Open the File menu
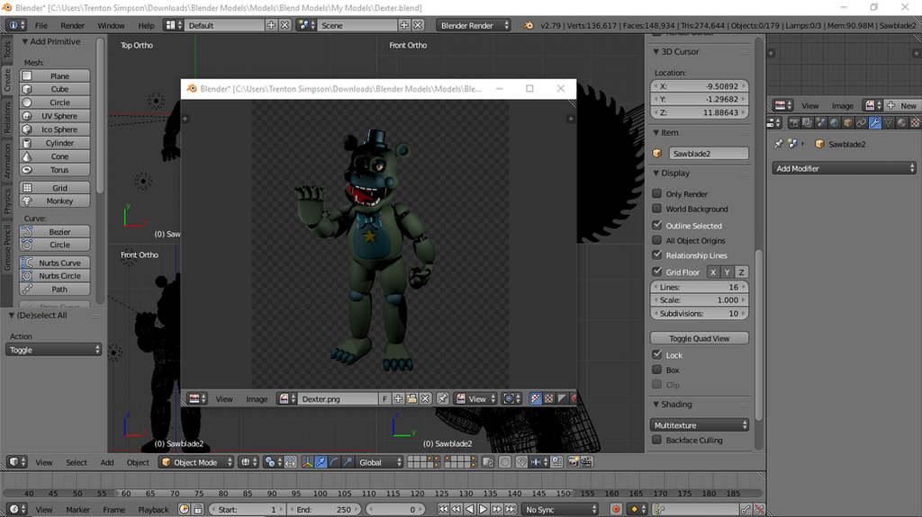 (41, 25)
